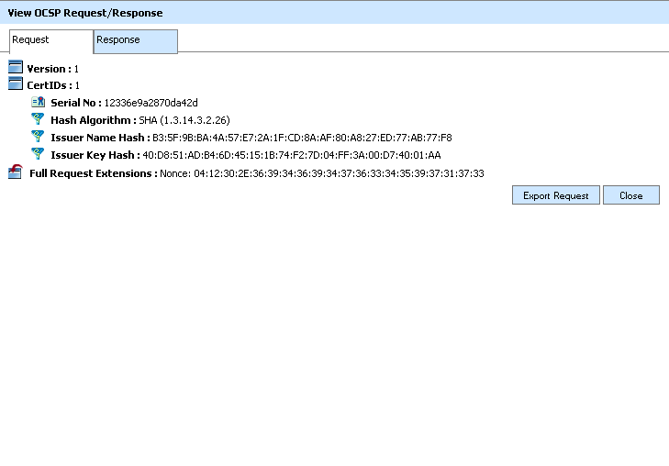This screenshot has height=466, width=669.
Task: Click the Close button
Action: click(x=630, y=195)
